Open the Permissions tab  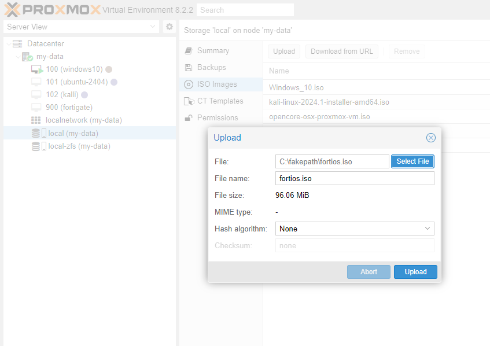click(221, 118)
